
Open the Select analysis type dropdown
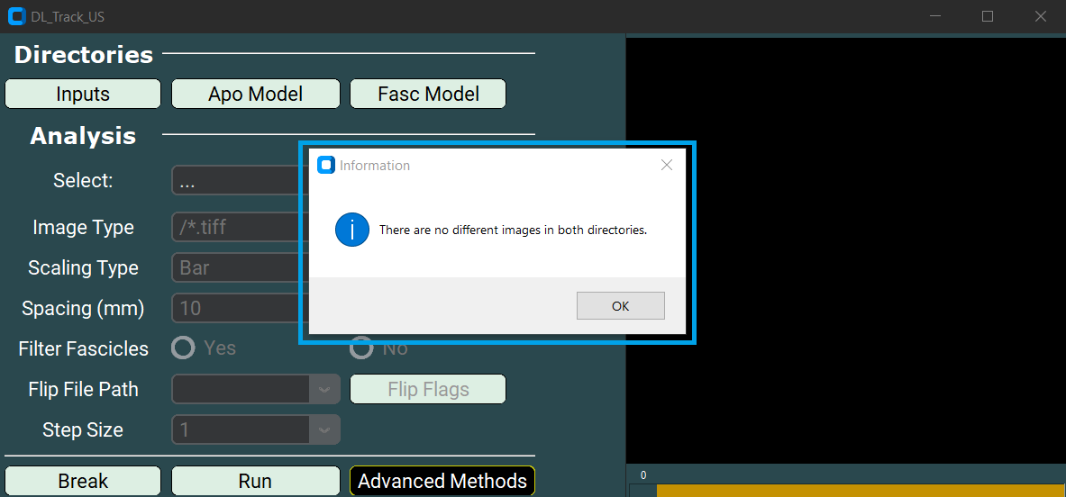(234, 181)
